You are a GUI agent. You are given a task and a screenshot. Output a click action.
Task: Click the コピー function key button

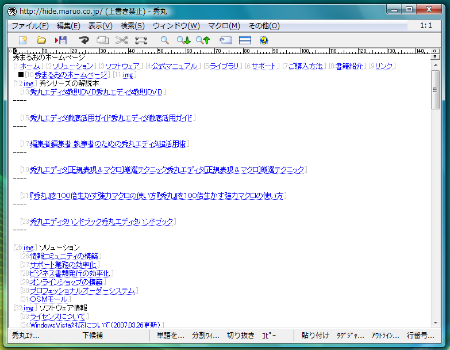coord(269,336)
